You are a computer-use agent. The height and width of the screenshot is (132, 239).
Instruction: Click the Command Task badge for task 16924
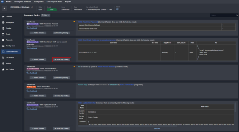point(33,105)
